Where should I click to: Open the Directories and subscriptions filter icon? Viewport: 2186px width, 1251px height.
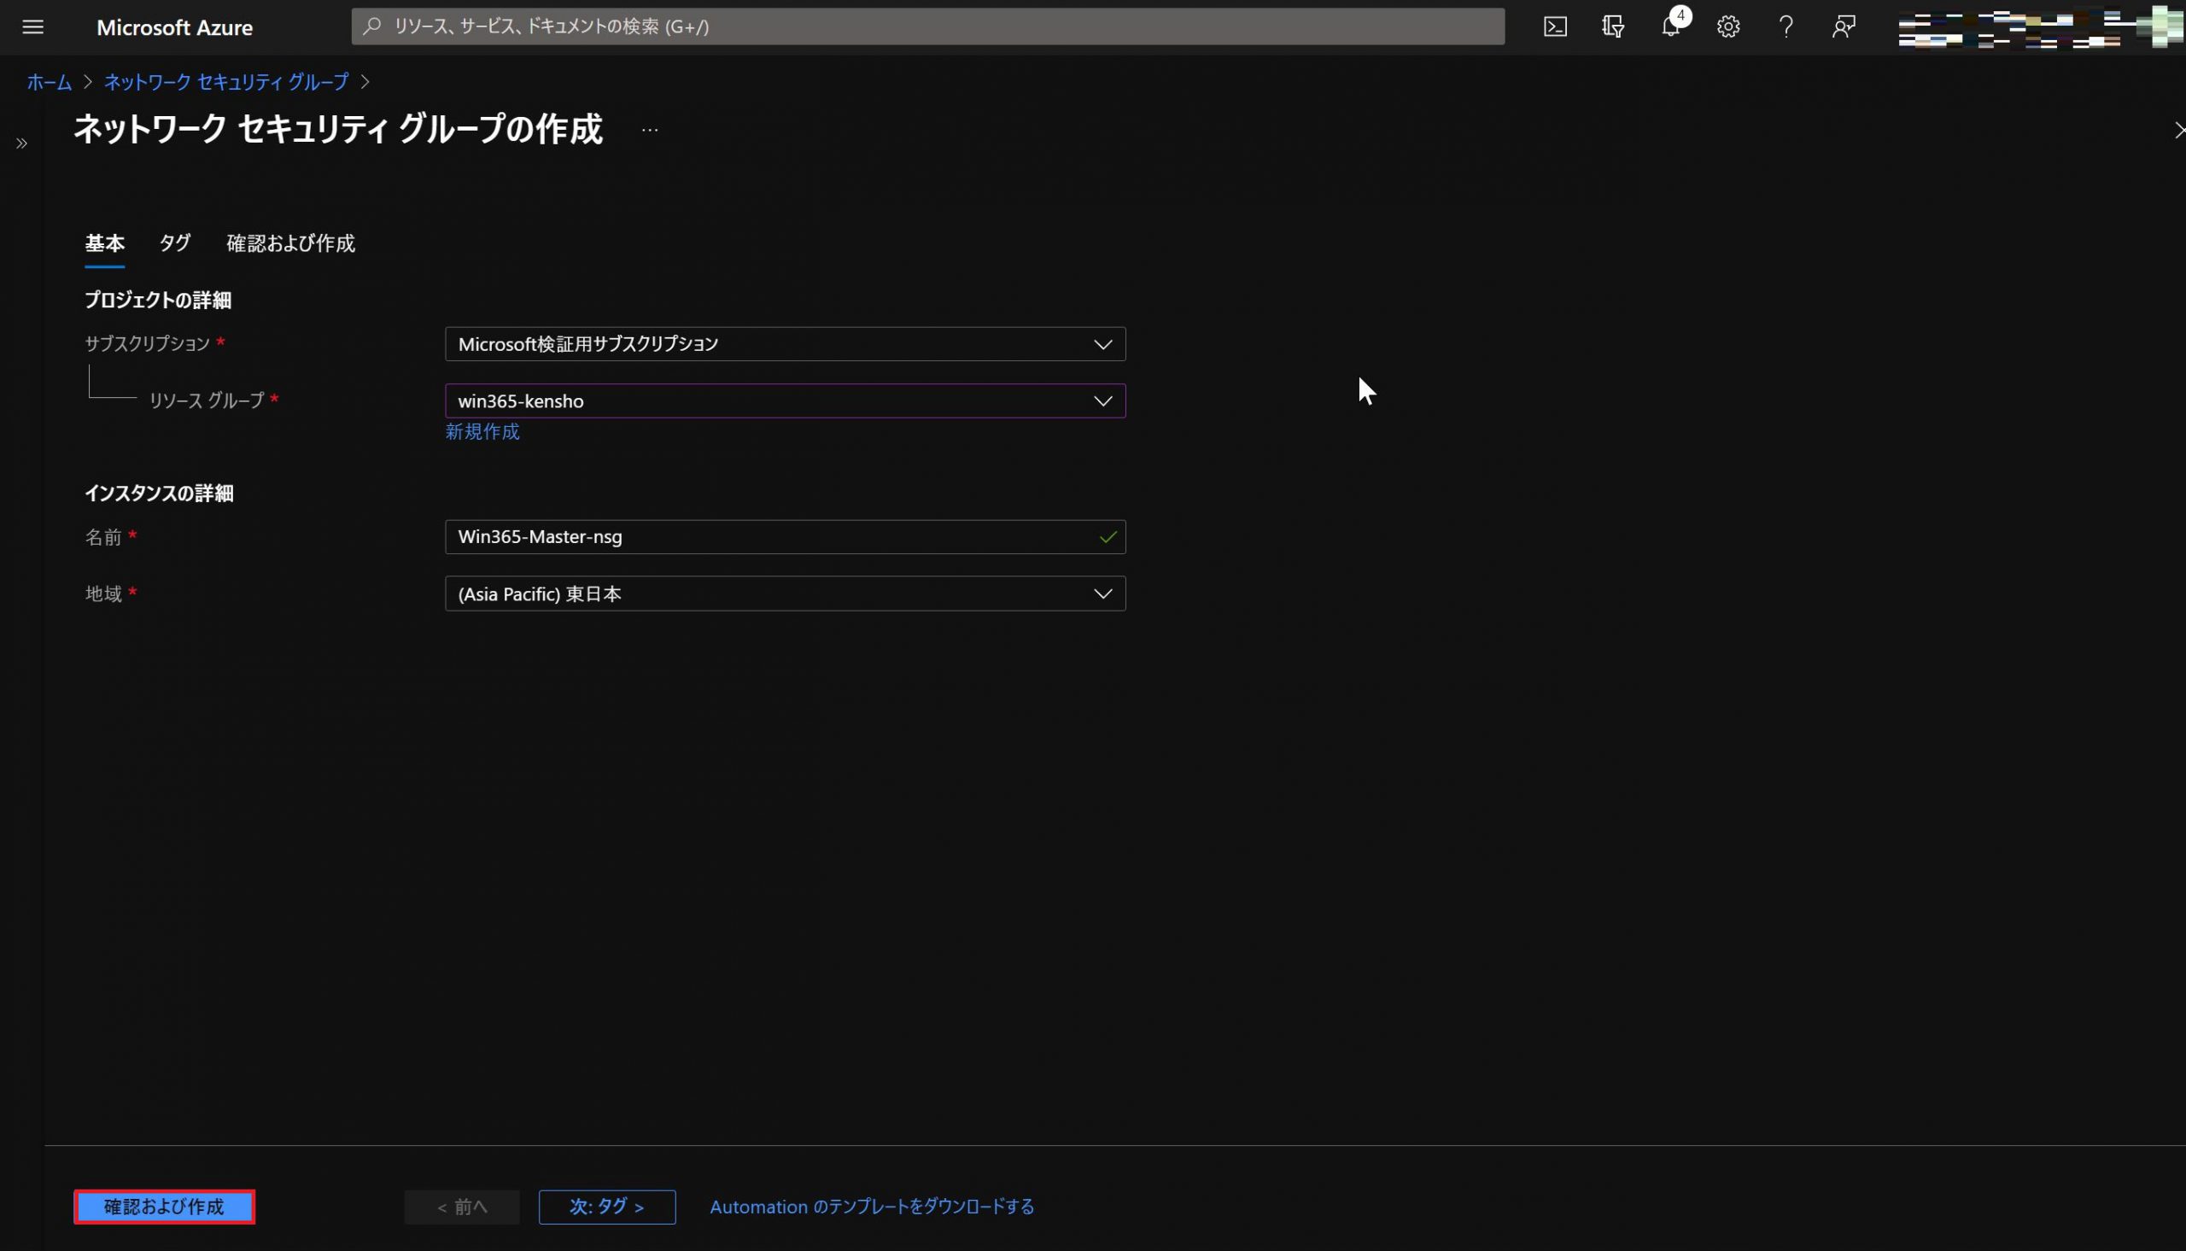click(x=1612, y=26)
